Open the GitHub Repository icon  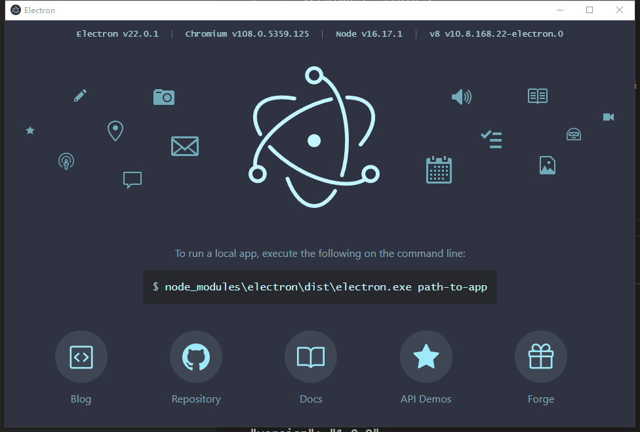pos(196,357)
